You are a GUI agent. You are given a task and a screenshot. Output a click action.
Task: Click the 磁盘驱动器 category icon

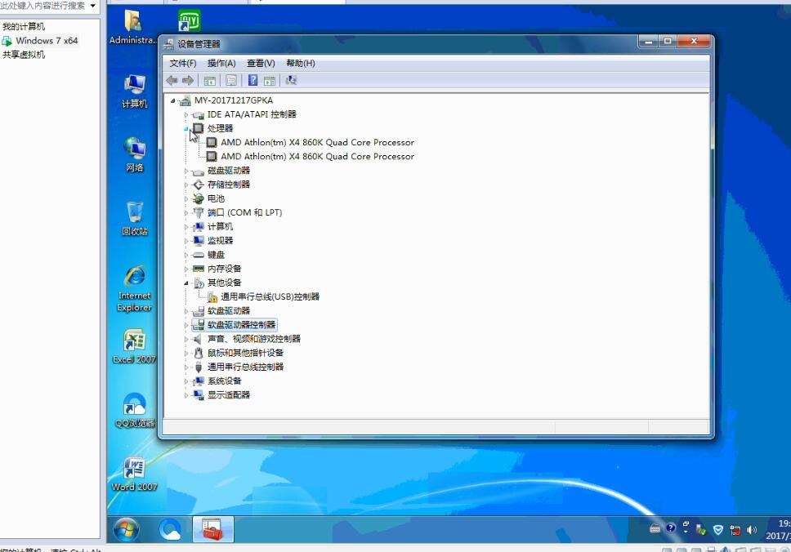199,171
